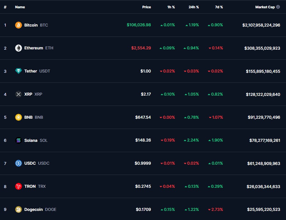Image resolution: width=286 pixels, height=220 pixels.
Task: Click TRON 7d change 0.29%
Action: pos(215,186)
